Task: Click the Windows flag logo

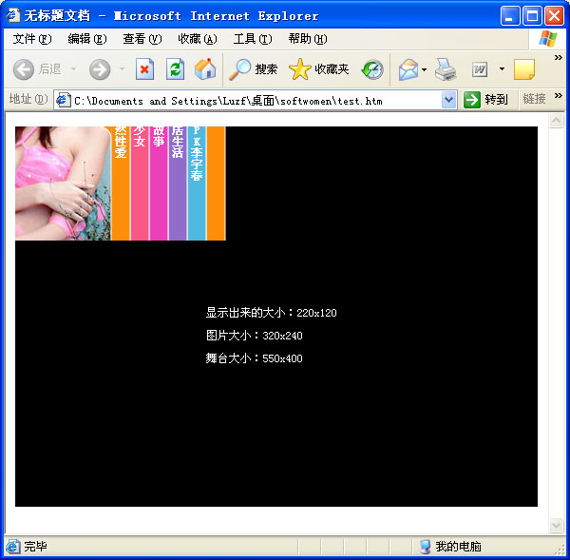Action: click(548, 39)
